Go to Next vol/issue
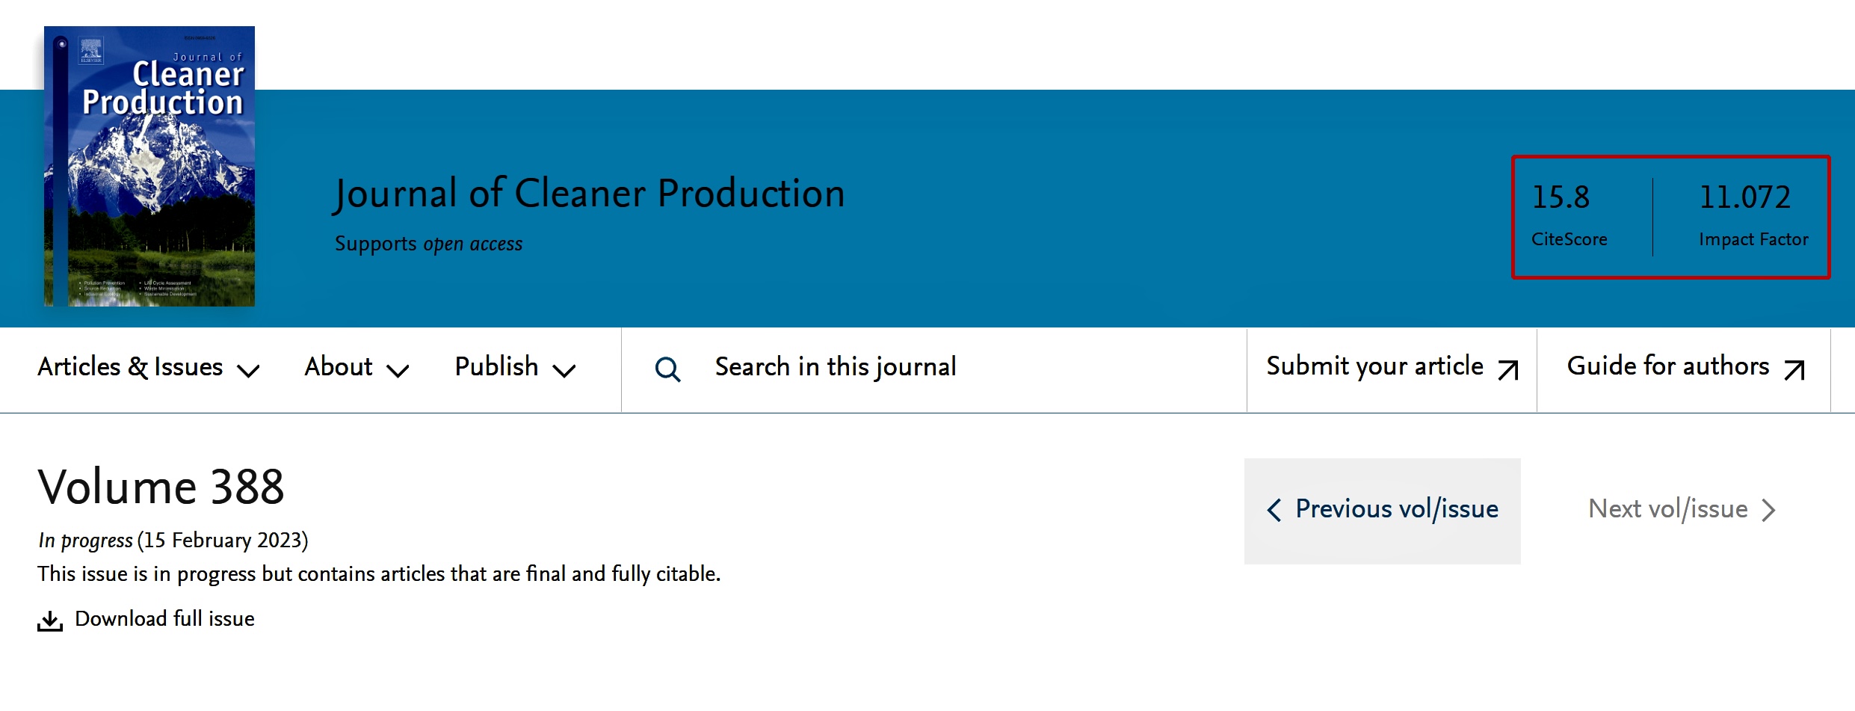This screenshot has width=1855, height=711. click(1682, 510)
